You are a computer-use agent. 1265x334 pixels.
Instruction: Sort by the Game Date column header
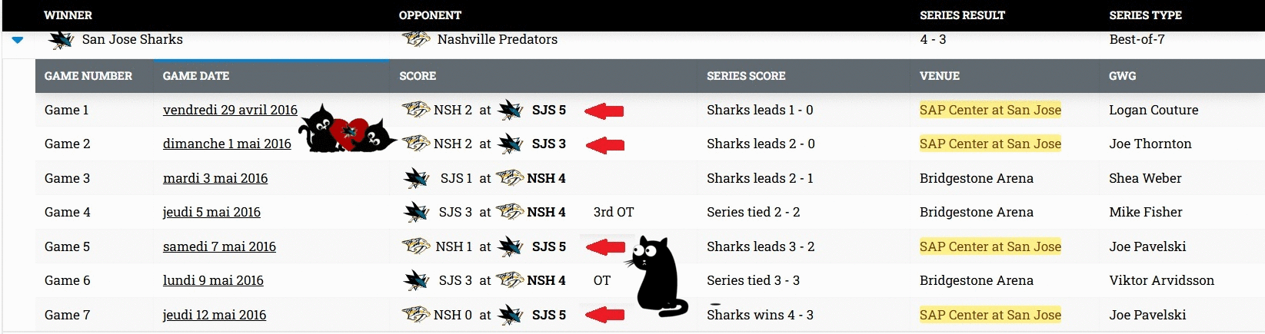[x=196, y=76]
